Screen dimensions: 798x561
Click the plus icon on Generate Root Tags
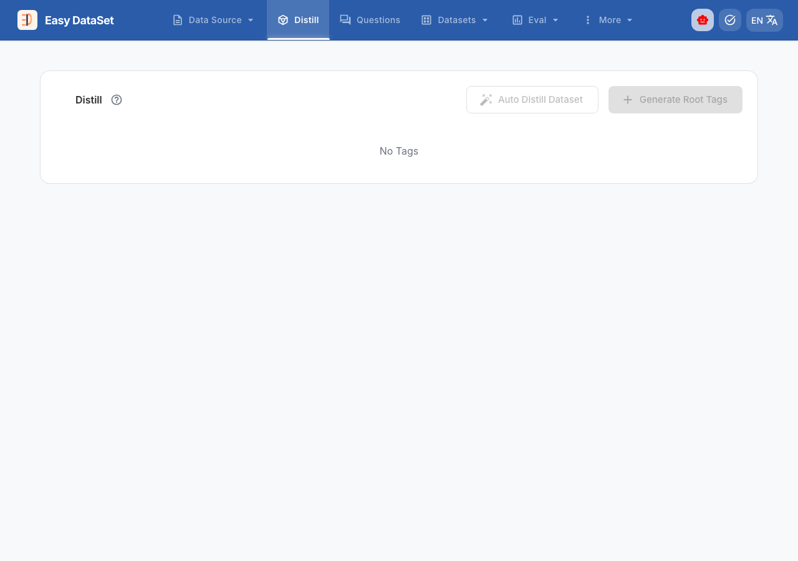(628, 100)
